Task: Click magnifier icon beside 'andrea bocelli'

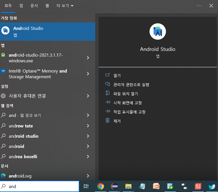Action: coord(3,156)
